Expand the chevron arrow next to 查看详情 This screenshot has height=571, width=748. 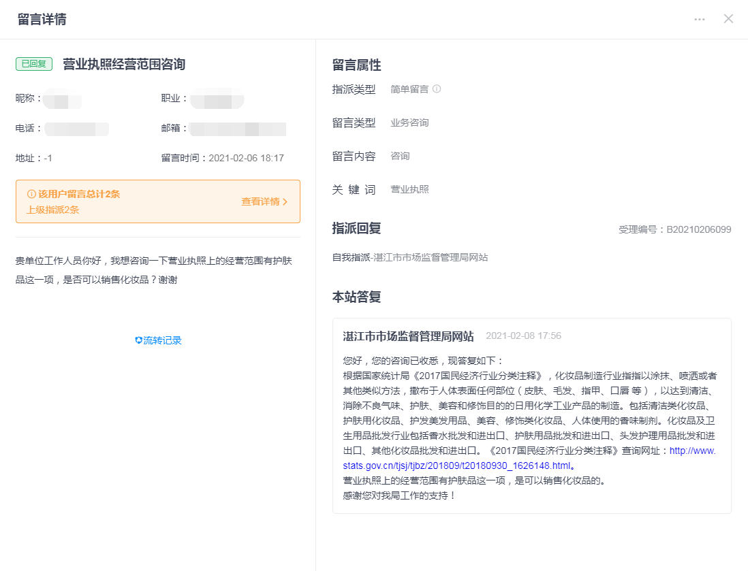(x=285, y=201)
